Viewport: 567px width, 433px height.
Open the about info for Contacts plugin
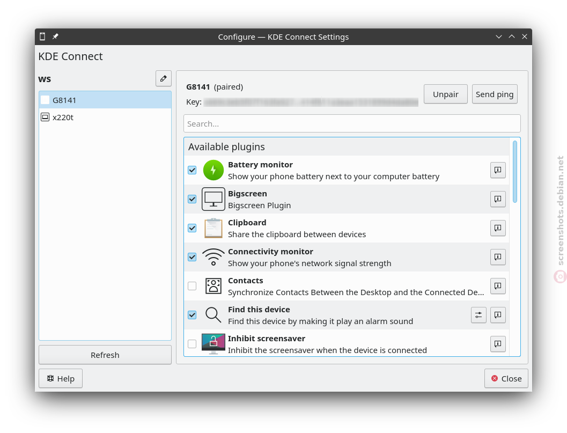498,286
